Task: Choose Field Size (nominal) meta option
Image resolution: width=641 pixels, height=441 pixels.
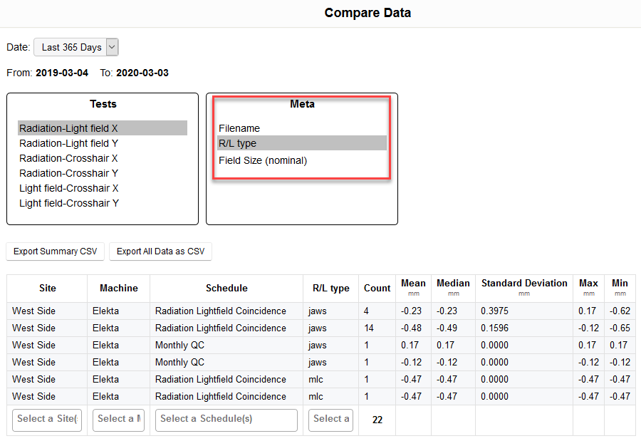Action: pyautogui.click(x=263, y=160)
